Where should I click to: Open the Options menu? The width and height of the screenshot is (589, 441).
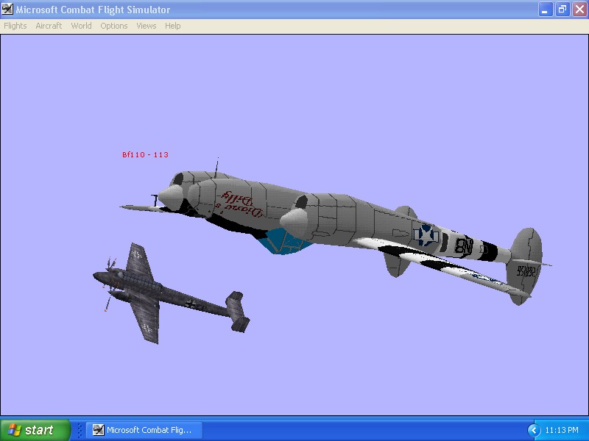(x=114, y=26)
